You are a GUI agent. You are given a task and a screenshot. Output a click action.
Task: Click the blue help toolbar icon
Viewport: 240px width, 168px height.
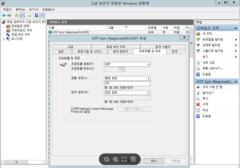coord(36,16)
